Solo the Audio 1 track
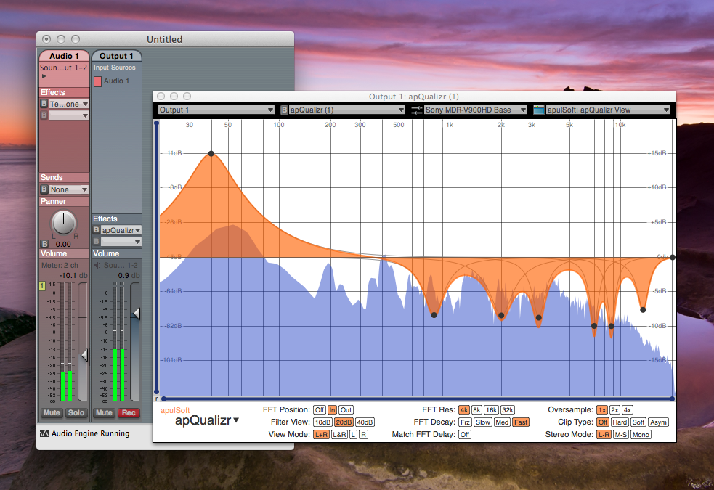 pos(76,412)
